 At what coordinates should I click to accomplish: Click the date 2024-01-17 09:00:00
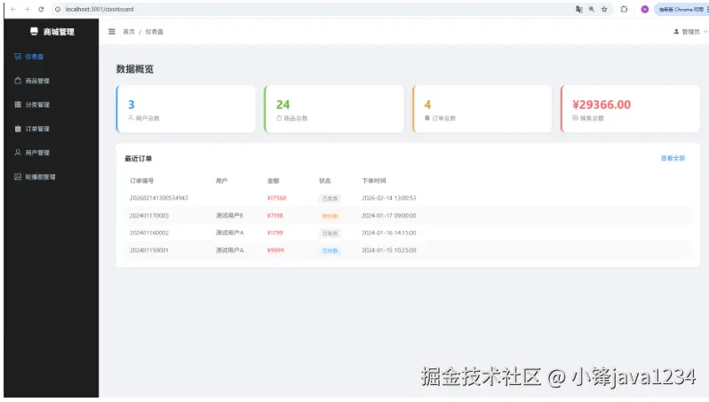point(389,216)
